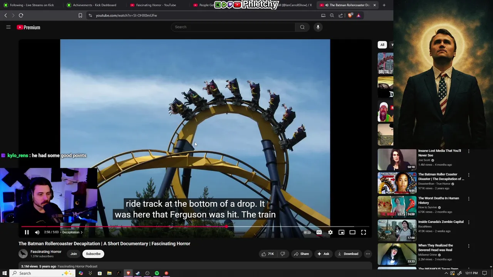Open Spotify from the taskbar
Screen dimensions: 493x277
157,273
